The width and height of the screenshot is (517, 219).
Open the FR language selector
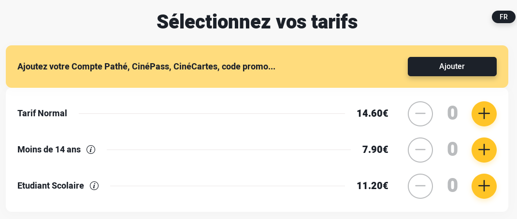point(503,17)
